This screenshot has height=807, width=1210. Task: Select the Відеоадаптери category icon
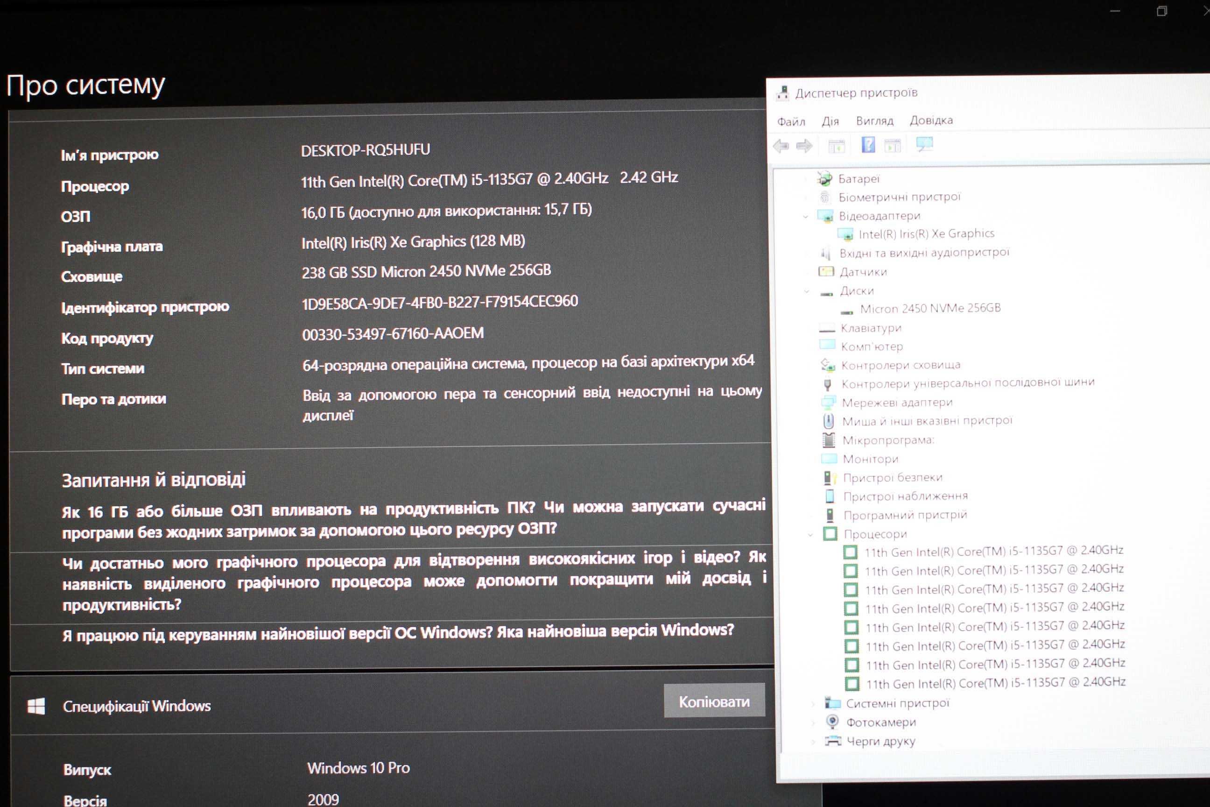826,216
